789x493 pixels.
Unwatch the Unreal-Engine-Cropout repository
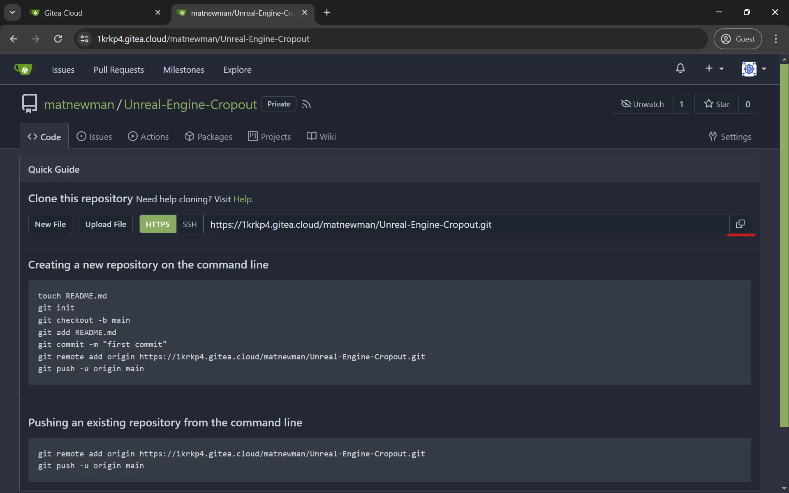pos(642,104)
